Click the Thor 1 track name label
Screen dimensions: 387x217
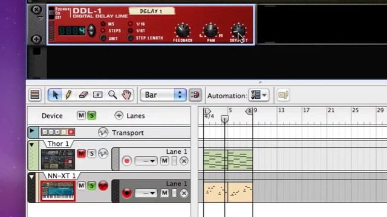(x=58, y=143)
